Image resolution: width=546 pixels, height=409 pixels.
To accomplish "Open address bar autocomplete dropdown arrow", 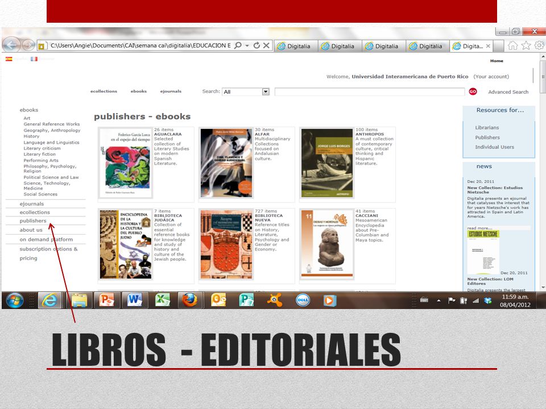I will coord(247,45).
